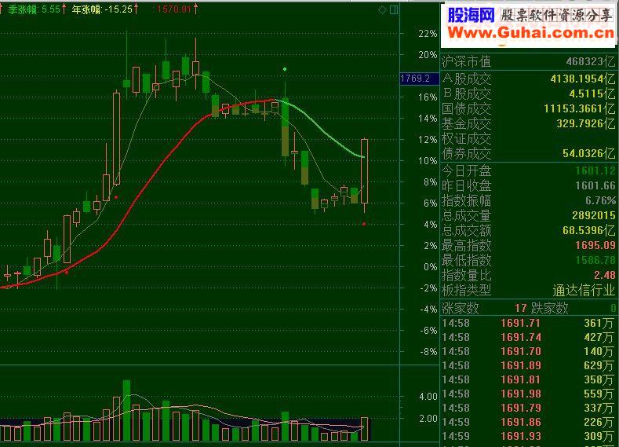This screenshot has width=619, height=447.
Task: Click the 最高指数 1695.09 row
Action: [529, 245]
